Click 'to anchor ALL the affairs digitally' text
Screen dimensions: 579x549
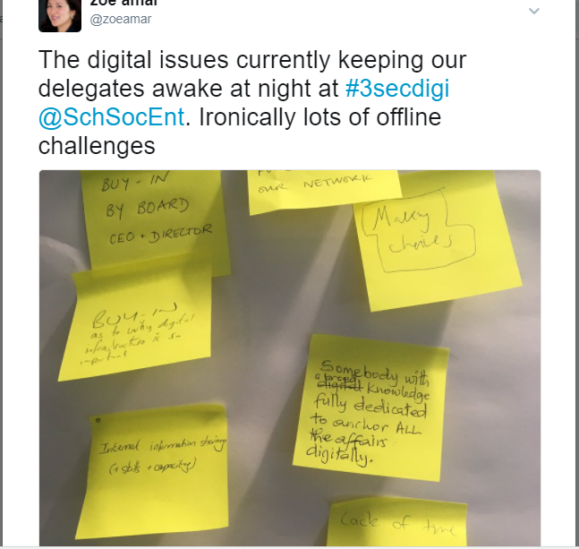click(363, 440)
